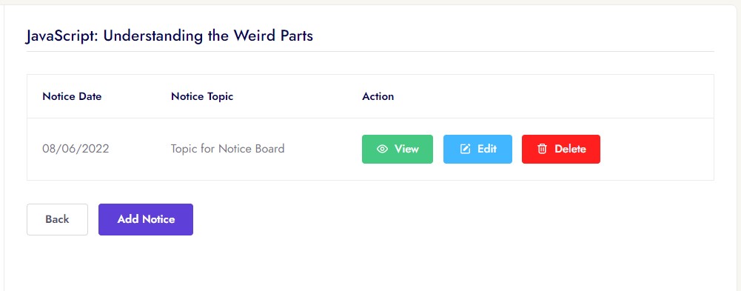
Task: Click the Action column header
Action: 378,96
